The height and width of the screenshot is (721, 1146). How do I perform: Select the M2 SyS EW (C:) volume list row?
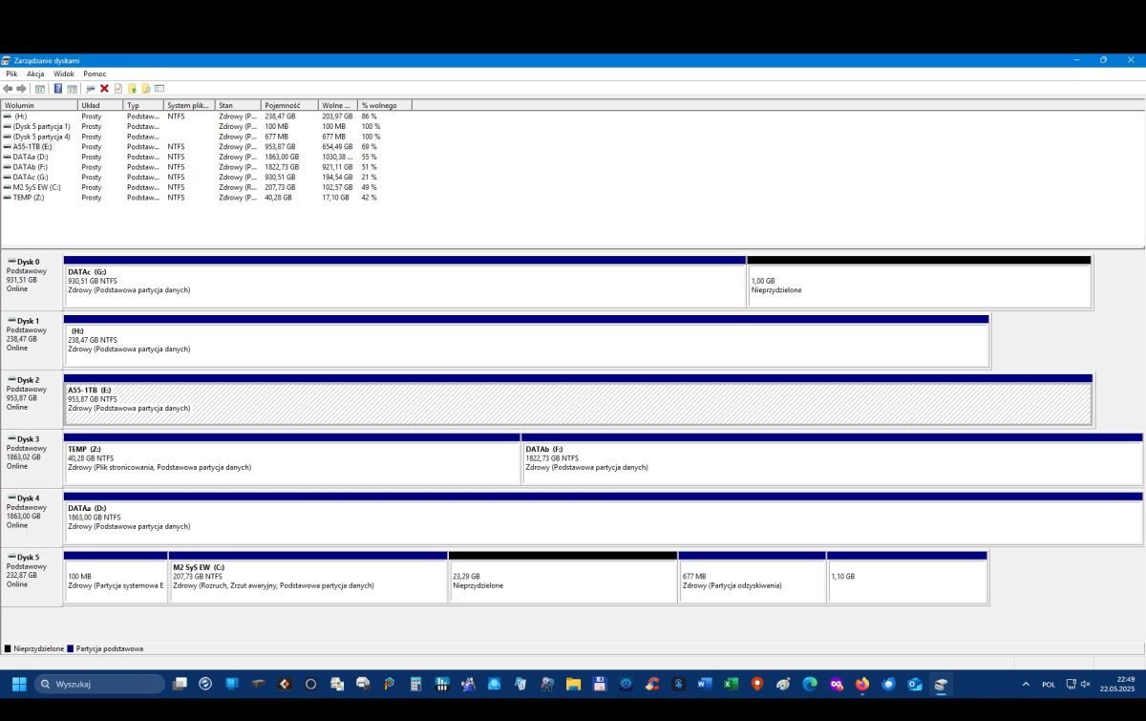coord(206,187)
